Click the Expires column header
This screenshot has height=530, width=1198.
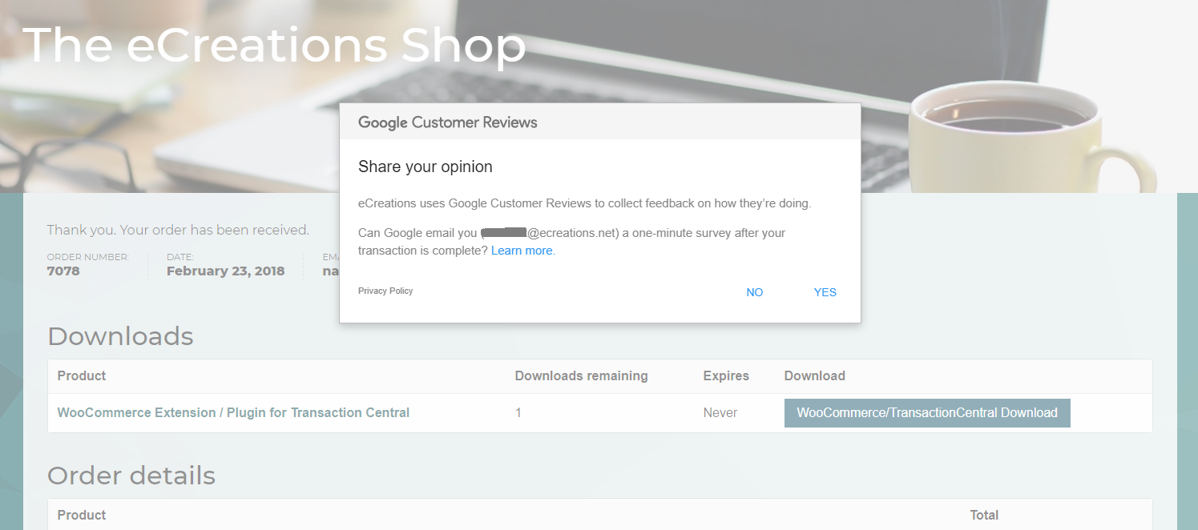click(x=726, y=375)
